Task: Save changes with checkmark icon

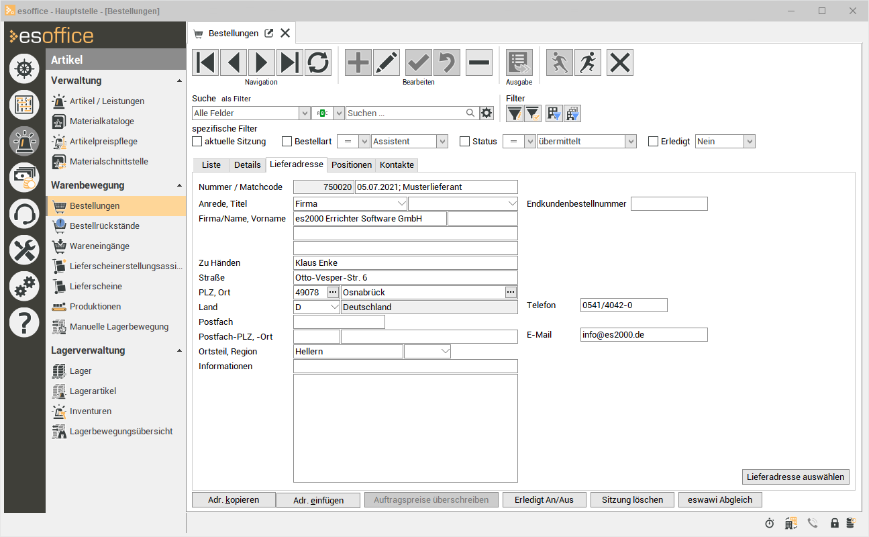Action: [x=419, y=62]
